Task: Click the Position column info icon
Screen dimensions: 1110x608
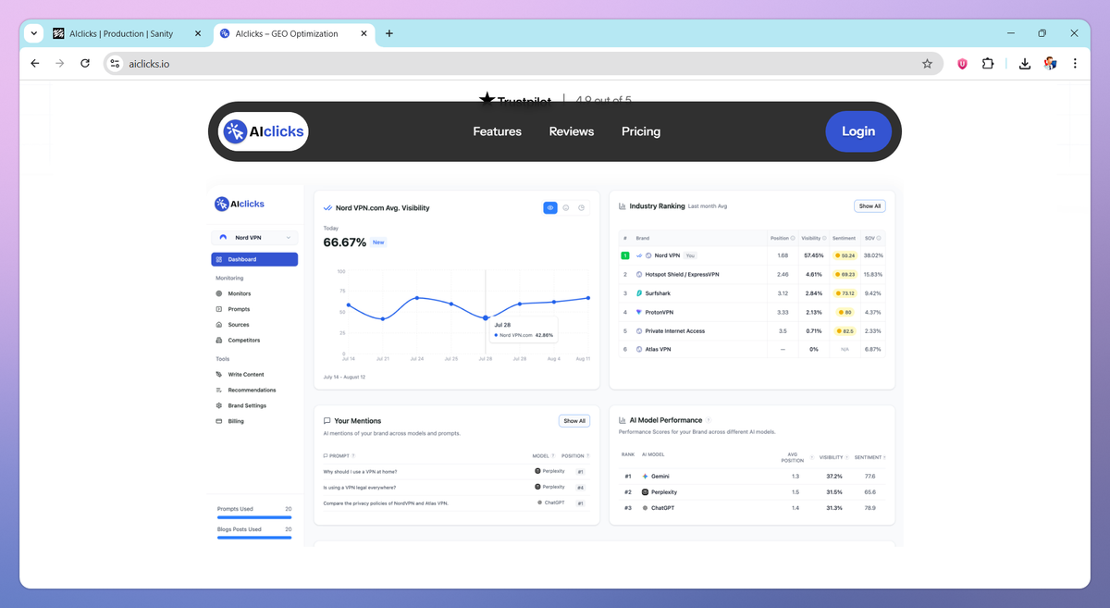Action: point(793,238)
